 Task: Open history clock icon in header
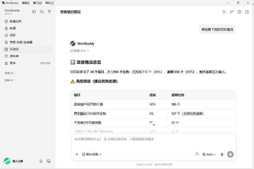point(239,12)
